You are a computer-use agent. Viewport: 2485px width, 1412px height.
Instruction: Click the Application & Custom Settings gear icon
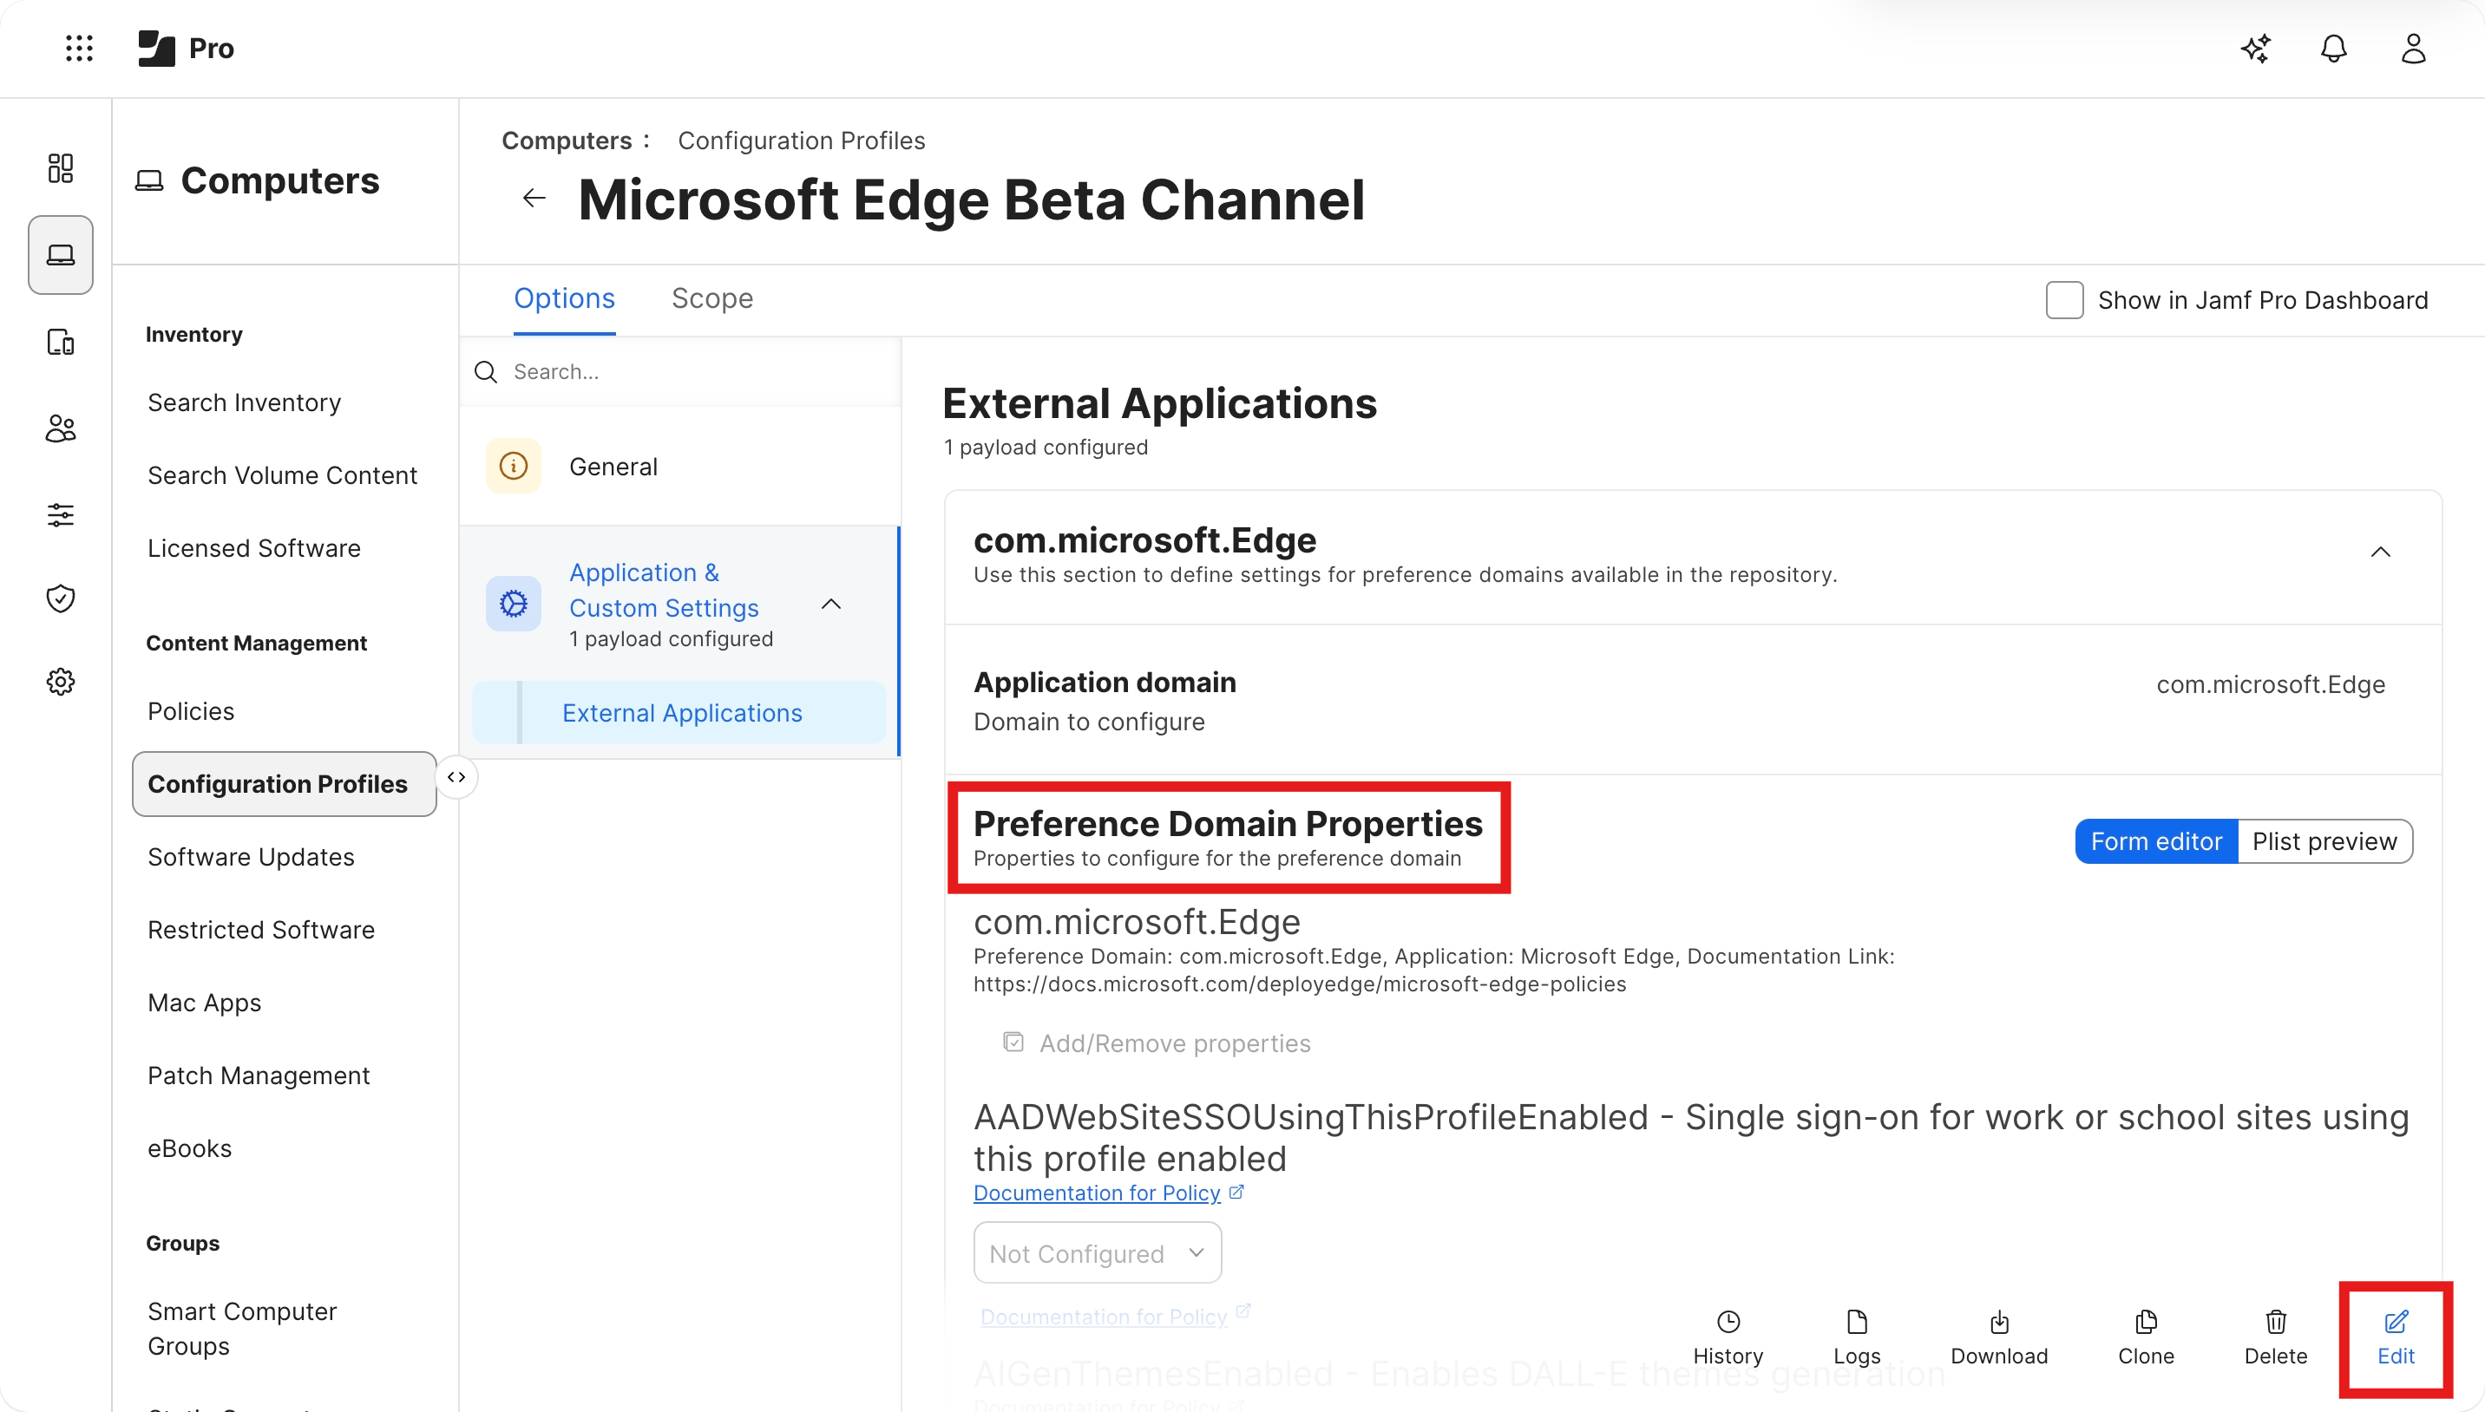coord(513,605)
